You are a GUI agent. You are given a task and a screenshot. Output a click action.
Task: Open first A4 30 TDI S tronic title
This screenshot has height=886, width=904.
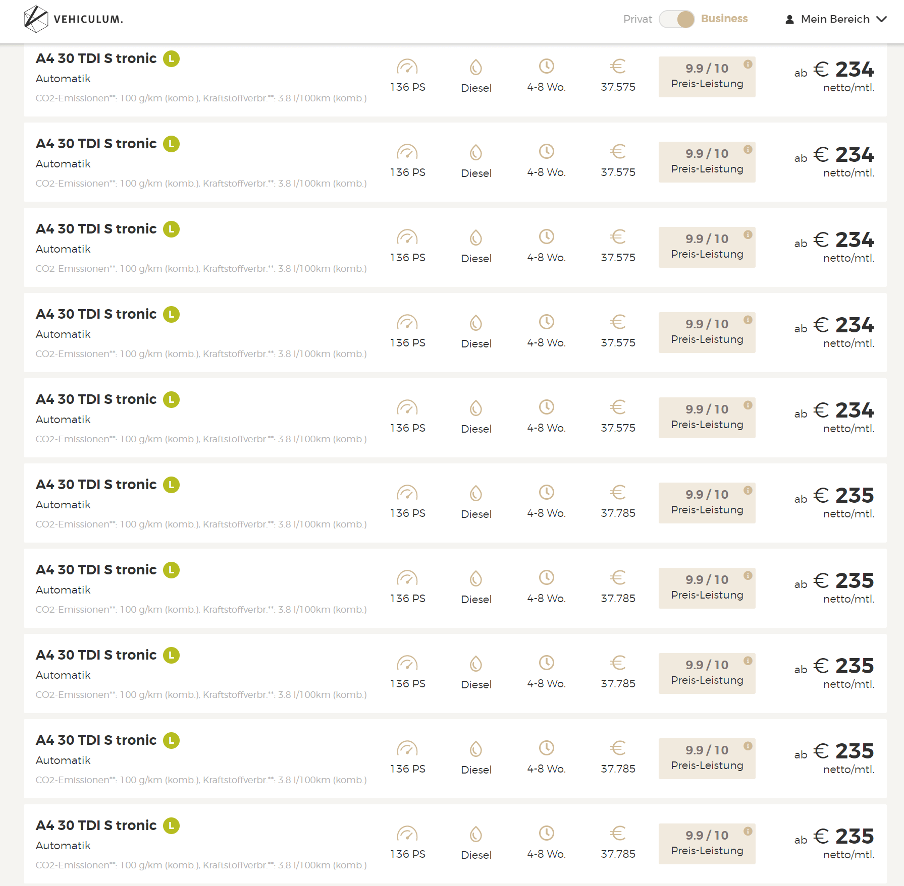click(96, 58)
